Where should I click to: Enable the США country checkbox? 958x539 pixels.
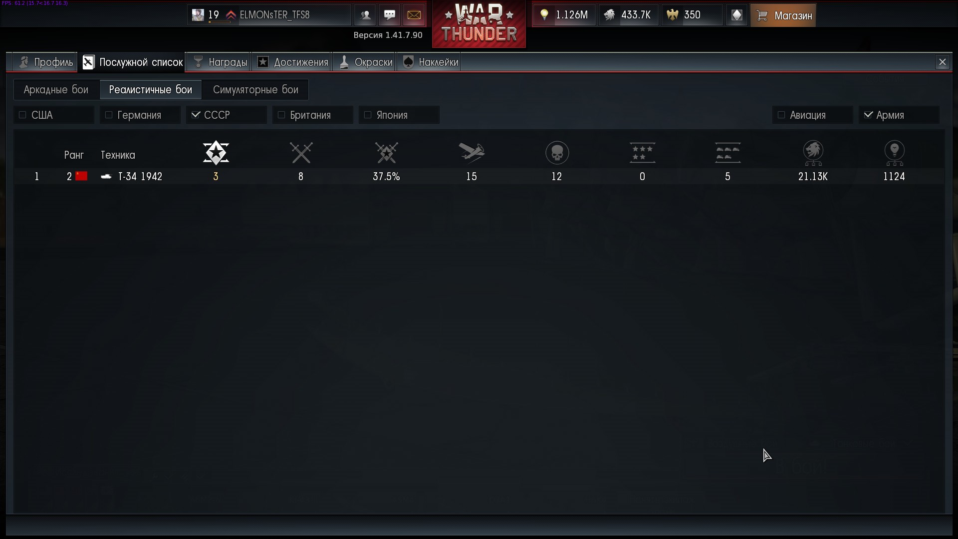pyautogui.click(x=22, y=115)
